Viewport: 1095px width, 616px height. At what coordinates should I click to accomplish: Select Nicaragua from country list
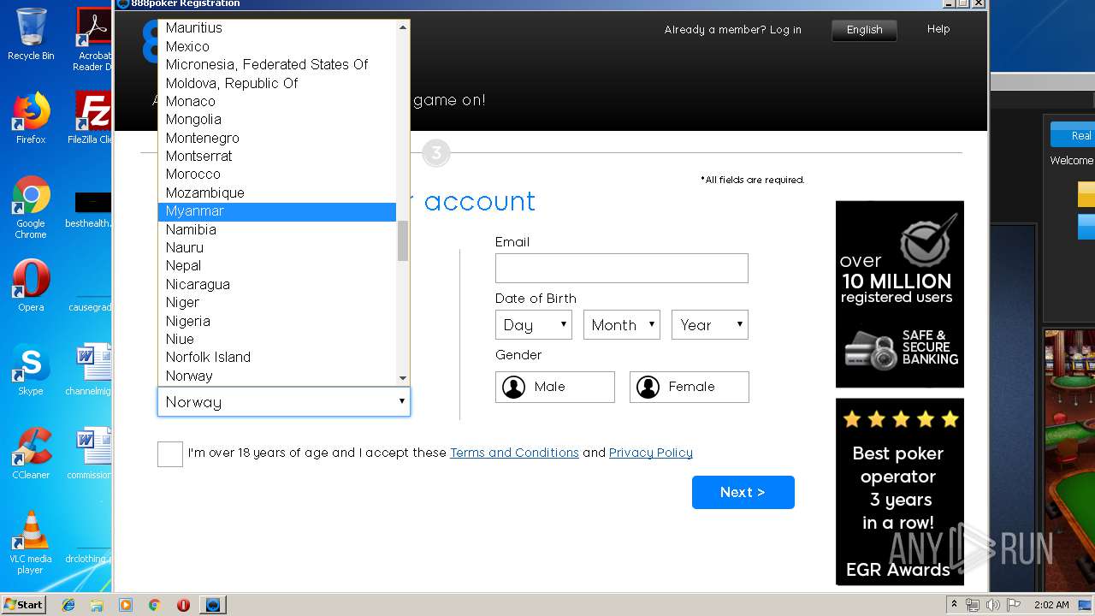(277, 284)
